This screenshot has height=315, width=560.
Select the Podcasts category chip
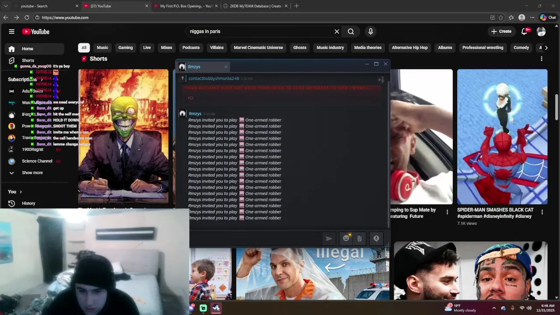click(x=191, y=48)
